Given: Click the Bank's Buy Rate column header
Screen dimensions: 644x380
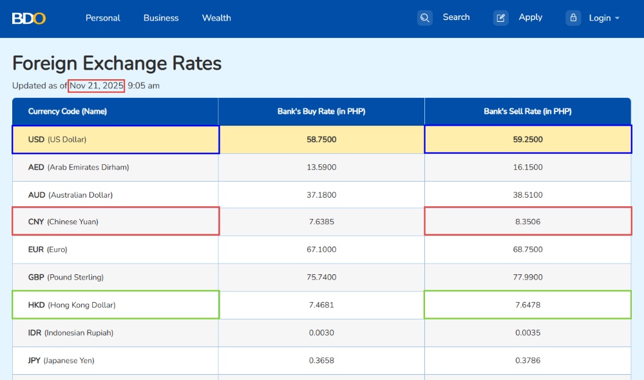Looking at the screenshot, I should pyautogui.click(x=321, y=111).
